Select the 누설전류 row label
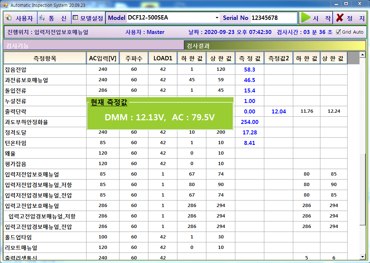 pos(16,101)
